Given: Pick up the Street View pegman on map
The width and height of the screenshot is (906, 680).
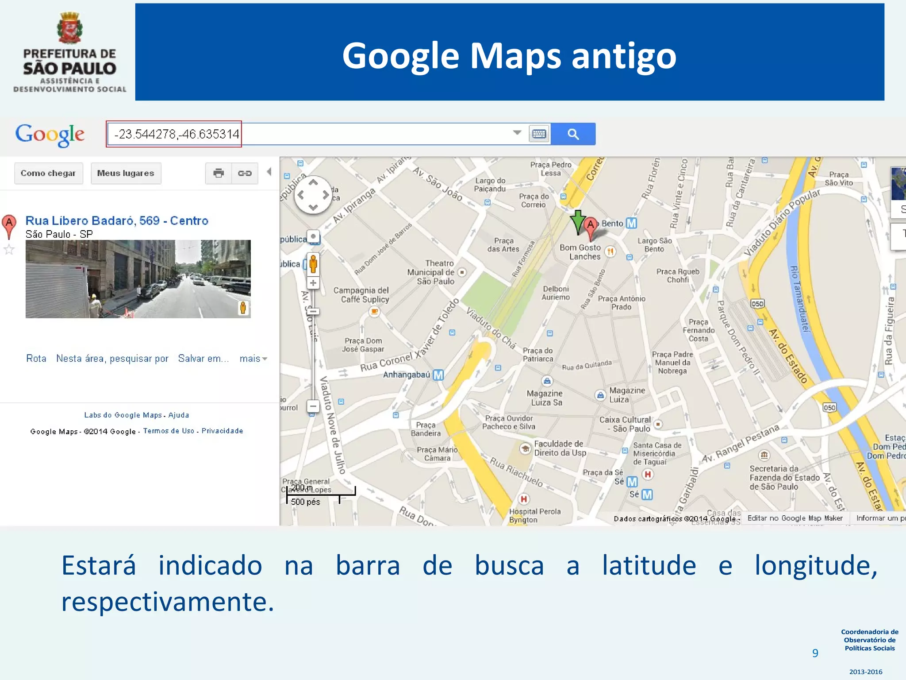Looking at the screenshot, I should click(313, 264).
